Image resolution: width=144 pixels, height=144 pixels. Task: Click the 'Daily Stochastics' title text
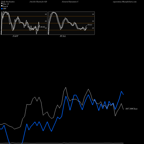pyautogui.click(x=8, y=2)
